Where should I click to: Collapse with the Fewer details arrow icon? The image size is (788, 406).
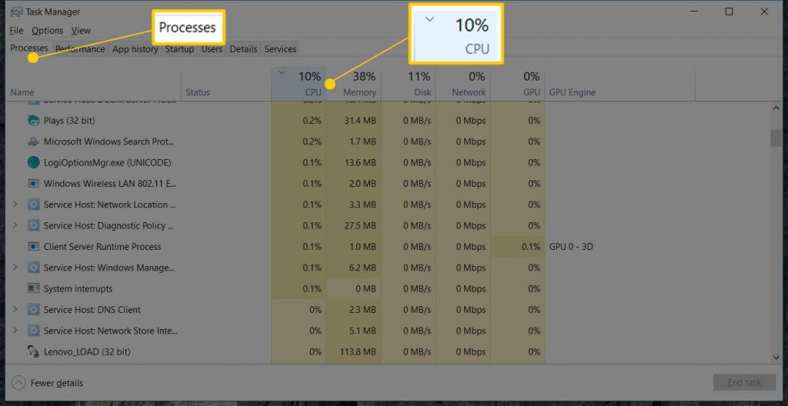[x=18, y=383]
